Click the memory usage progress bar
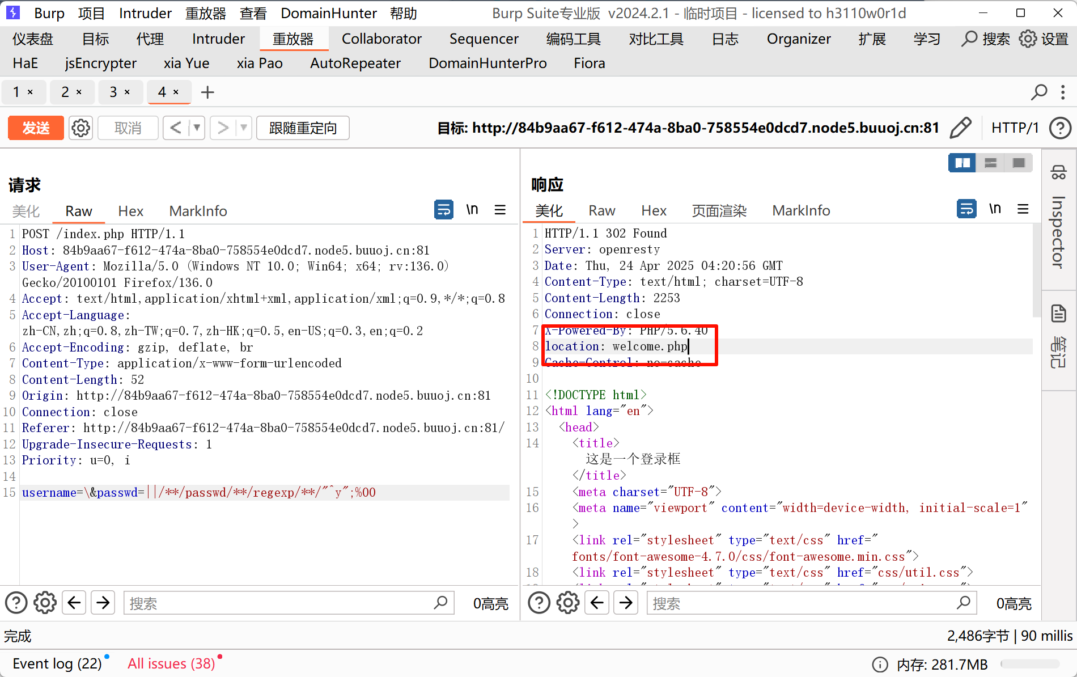1077x677 pixels. (1030, 664)
